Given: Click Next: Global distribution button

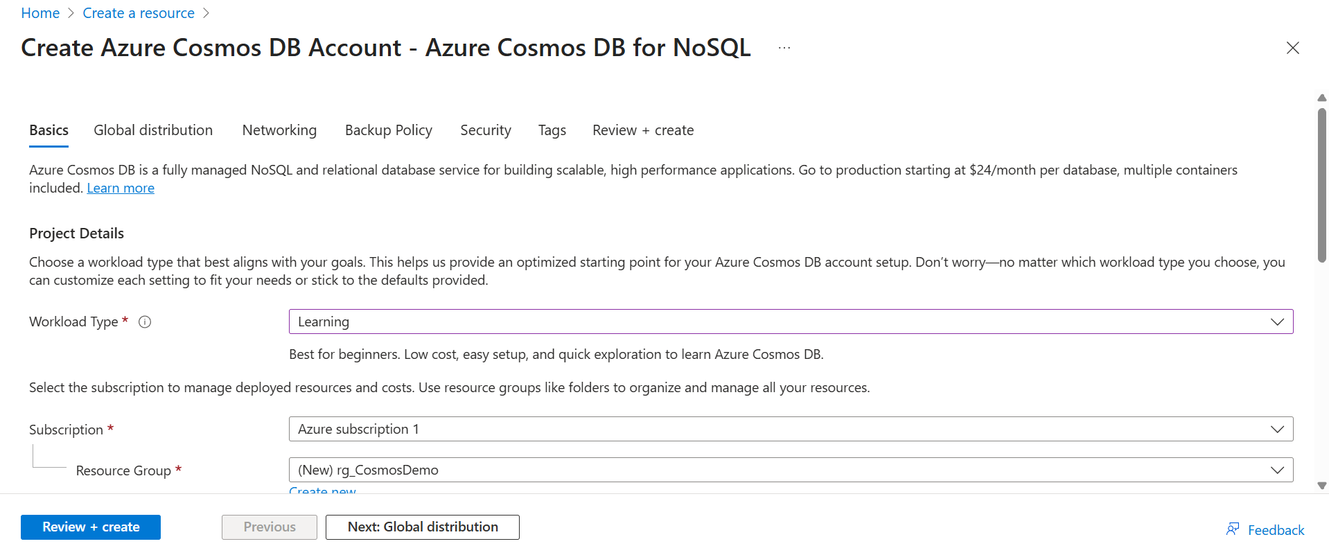Looking at the screenshot, I should (422, 527).
